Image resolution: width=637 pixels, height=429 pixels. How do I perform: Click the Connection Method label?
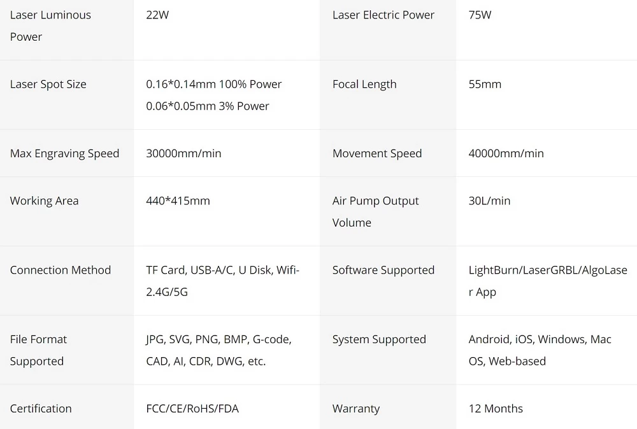pyautogui.click(x=60, y=271)
